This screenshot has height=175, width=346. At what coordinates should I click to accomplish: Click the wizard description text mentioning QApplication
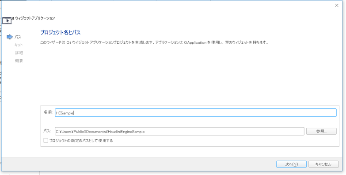pos(154,42)
